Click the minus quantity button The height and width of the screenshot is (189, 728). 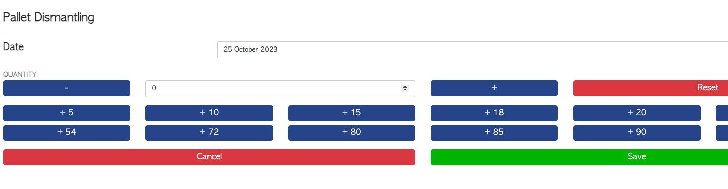[67, 88]
